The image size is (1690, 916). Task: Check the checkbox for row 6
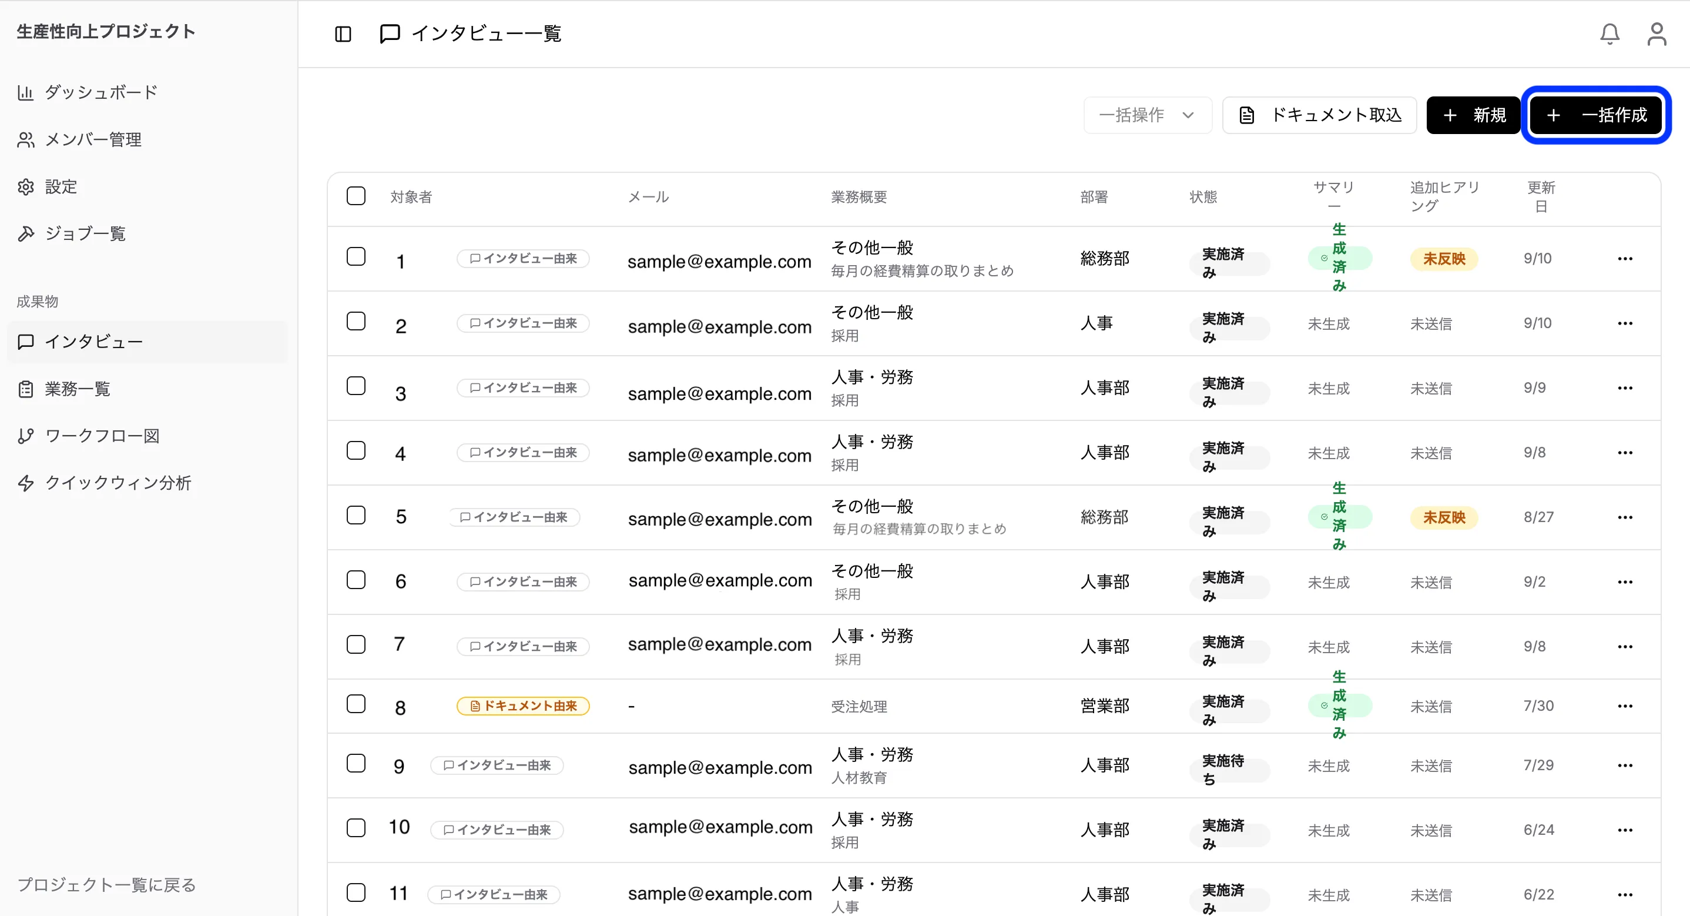point(356,580)
